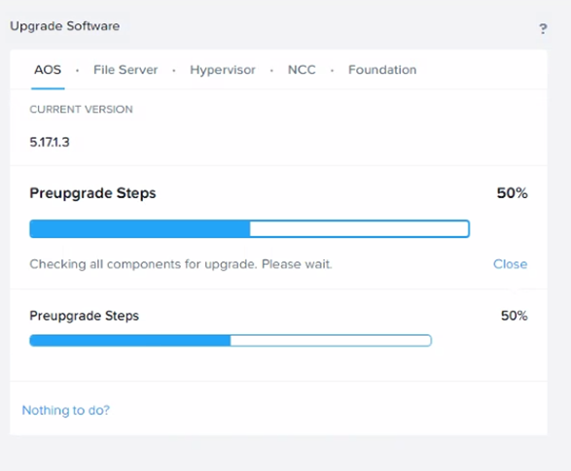Click the "Checking all components" status message

tap(181, 264)
